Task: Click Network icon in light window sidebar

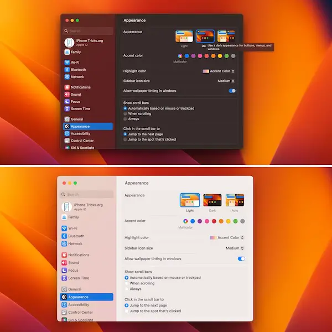Action: [x=64, y=243]
